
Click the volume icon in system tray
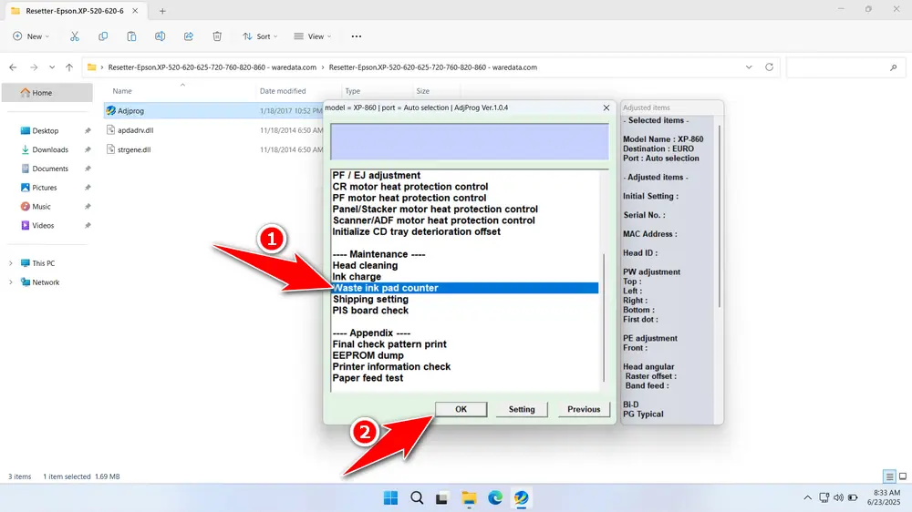coord(838,498)
